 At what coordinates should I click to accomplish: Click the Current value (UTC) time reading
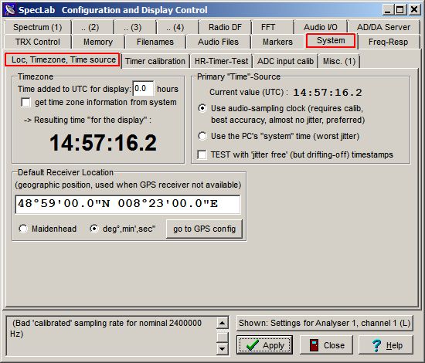click(x=327, y=93)
